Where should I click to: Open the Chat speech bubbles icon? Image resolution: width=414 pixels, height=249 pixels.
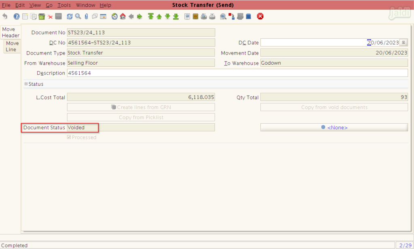(x=95, y=17)
